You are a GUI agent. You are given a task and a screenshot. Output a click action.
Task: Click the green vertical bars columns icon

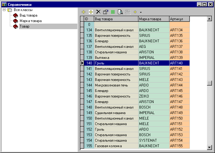tap(113, 12)
